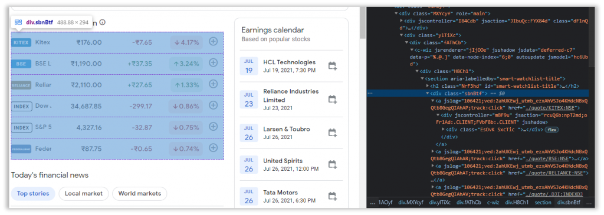Click the RELIANCE ticker badge
Viewport: 604px width, 215px height.
pos(21,85)
